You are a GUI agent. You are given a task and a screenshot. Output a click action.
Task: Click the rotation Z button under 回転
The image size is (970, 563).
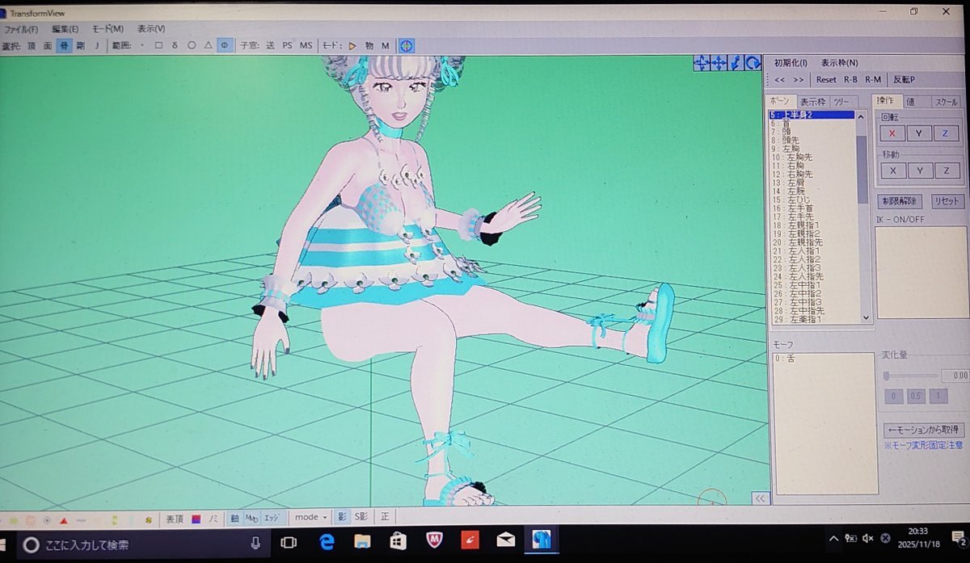[946, 133]
